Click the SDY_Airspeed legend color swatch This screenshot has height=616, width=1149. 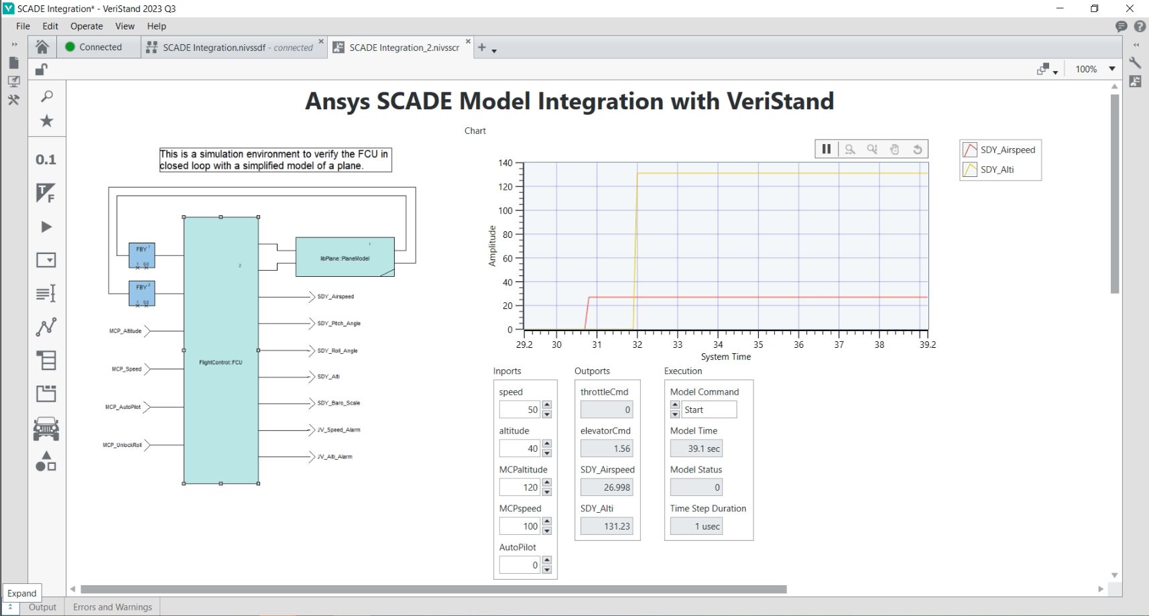pyautogui.click(x=970, y=149)
